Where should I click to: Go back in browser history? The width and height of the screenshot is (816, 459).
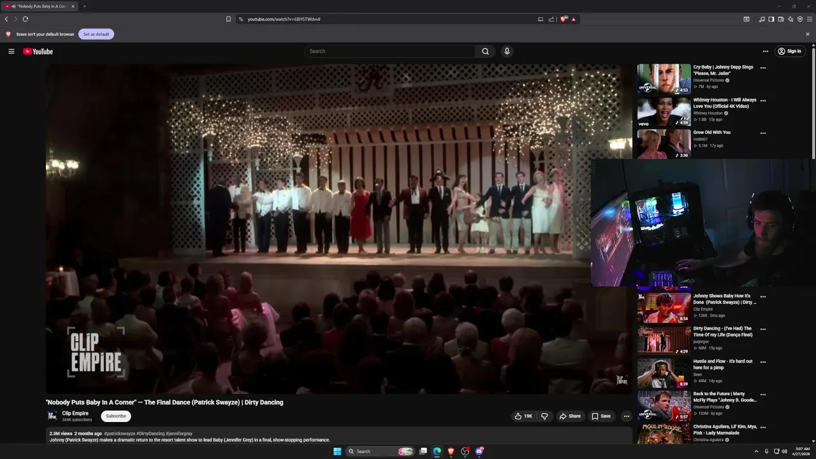tap(6, 19)
